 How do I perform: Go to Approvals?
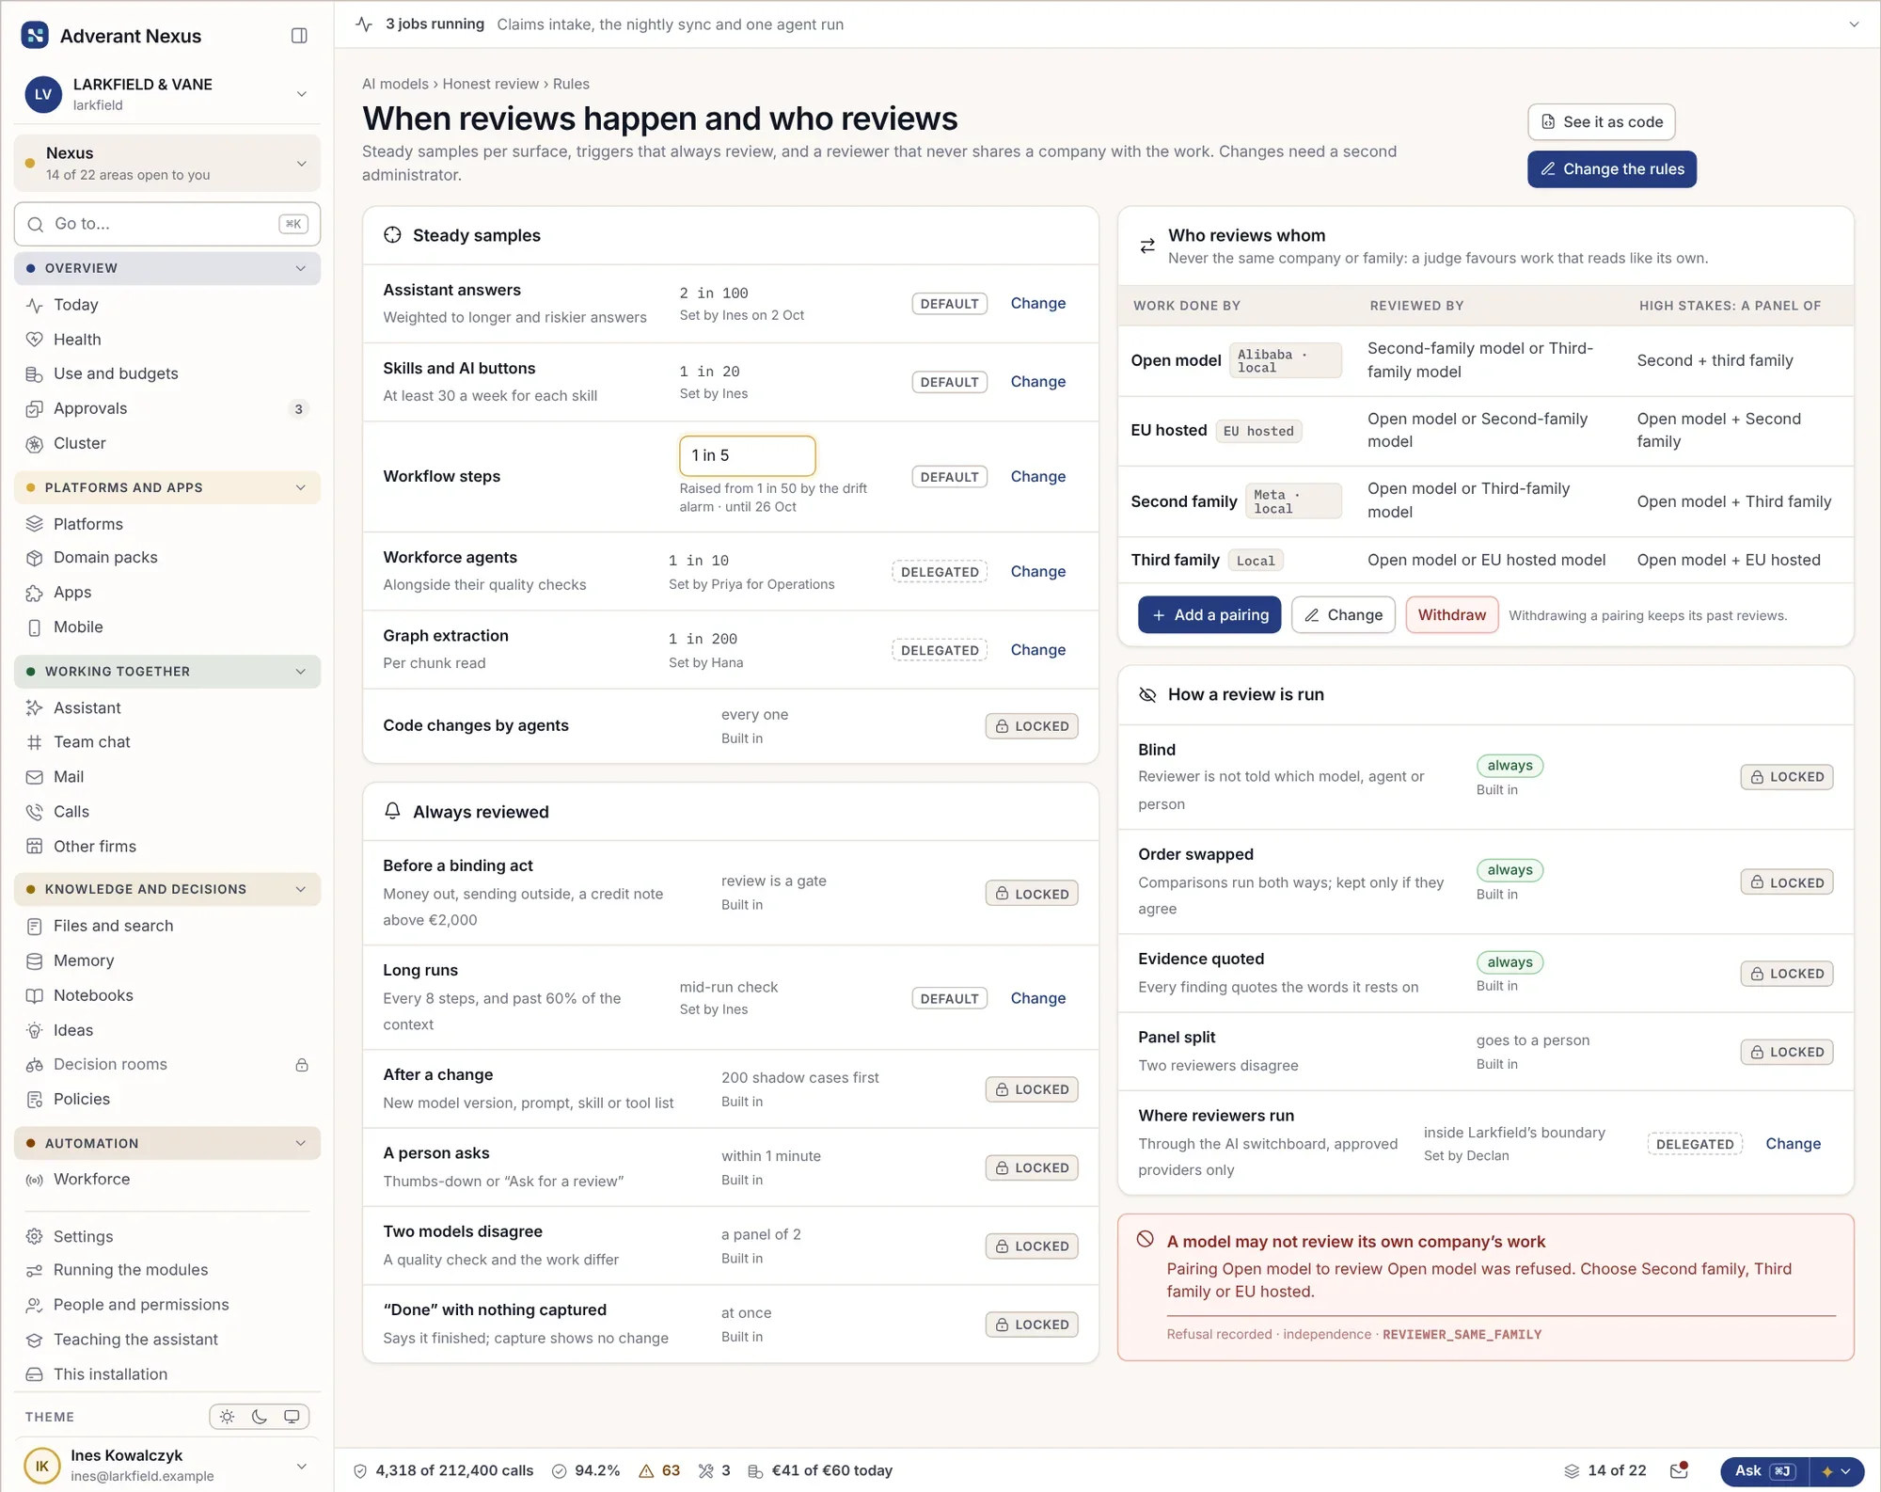[x=90, y=408]
